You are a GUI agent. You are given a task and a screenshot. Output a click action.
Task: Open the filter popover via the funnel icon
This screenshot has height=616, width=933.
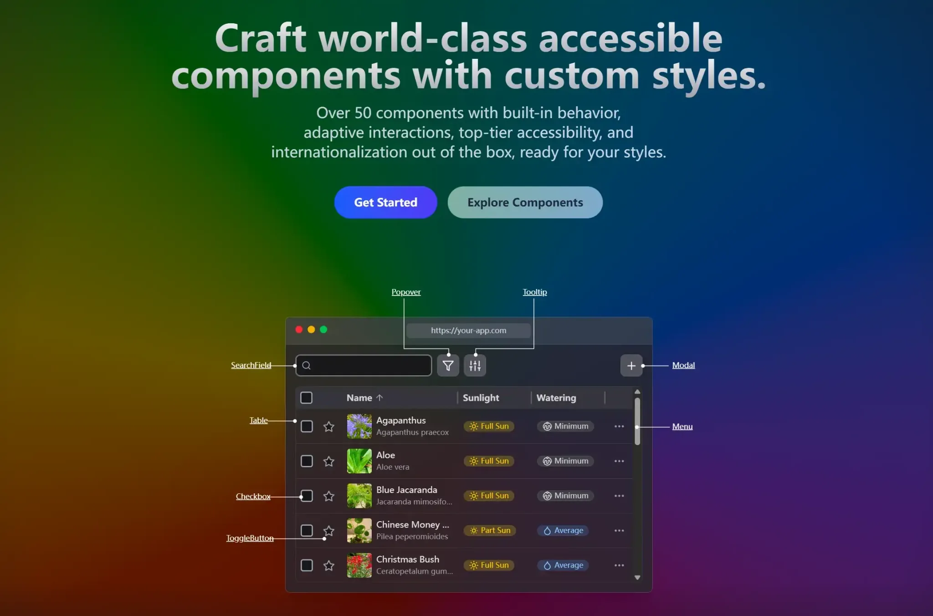(x=448, y=365)
